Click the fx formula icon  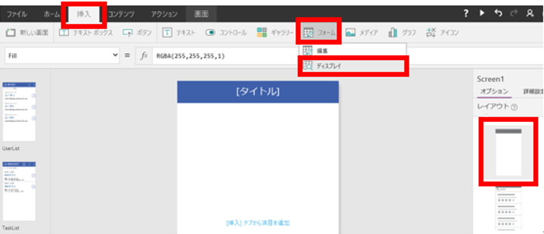pos(144,56)
